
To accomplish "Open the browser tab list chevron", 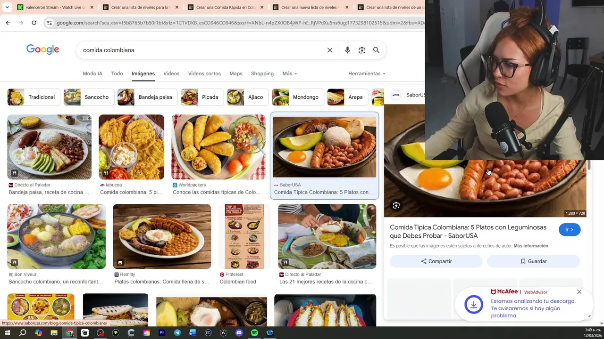I will click(7, 8).
